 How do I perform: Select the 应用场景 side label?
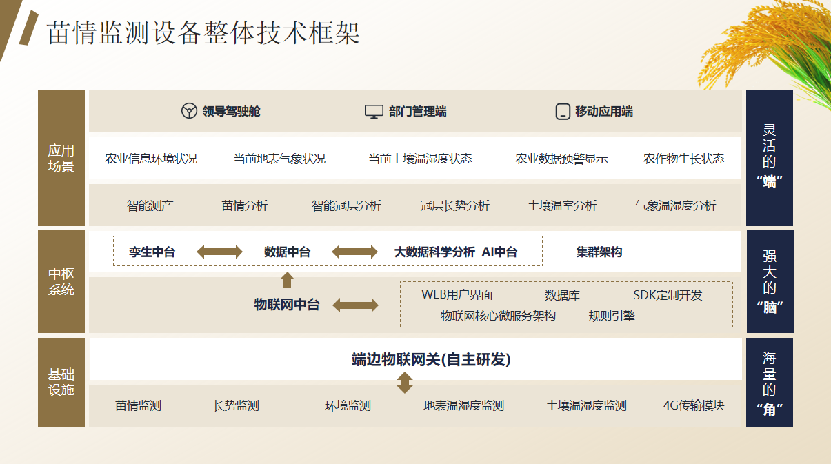61,158
